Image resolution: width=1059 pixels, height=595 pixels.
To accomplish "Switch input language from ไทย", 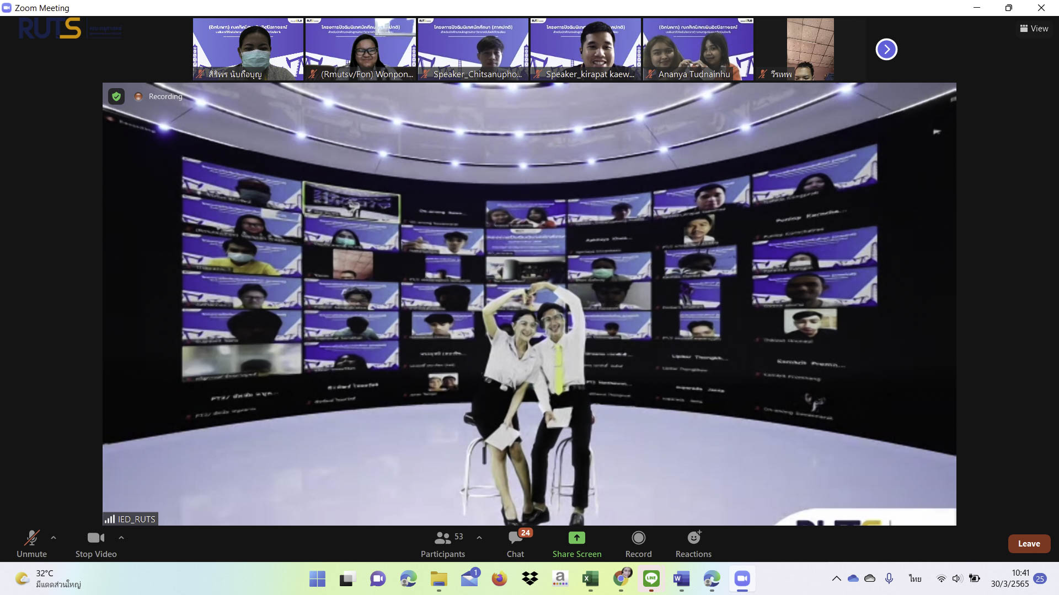I will pos(915,578).
